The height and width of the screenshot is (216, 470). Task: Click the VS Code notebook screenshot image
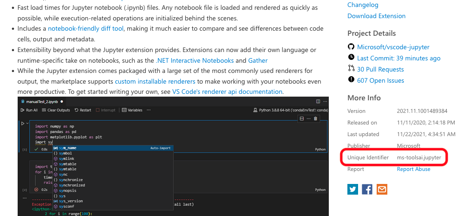click(x=173, y=156)
